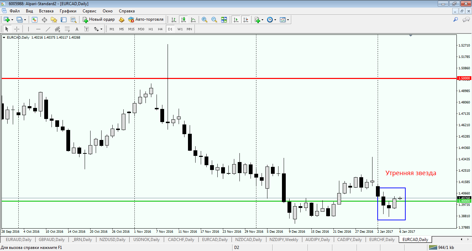Viewport: 472px width, 251px height.
Task: Expand the Periods dropdown arrow
Action: (x=275, y=20)
